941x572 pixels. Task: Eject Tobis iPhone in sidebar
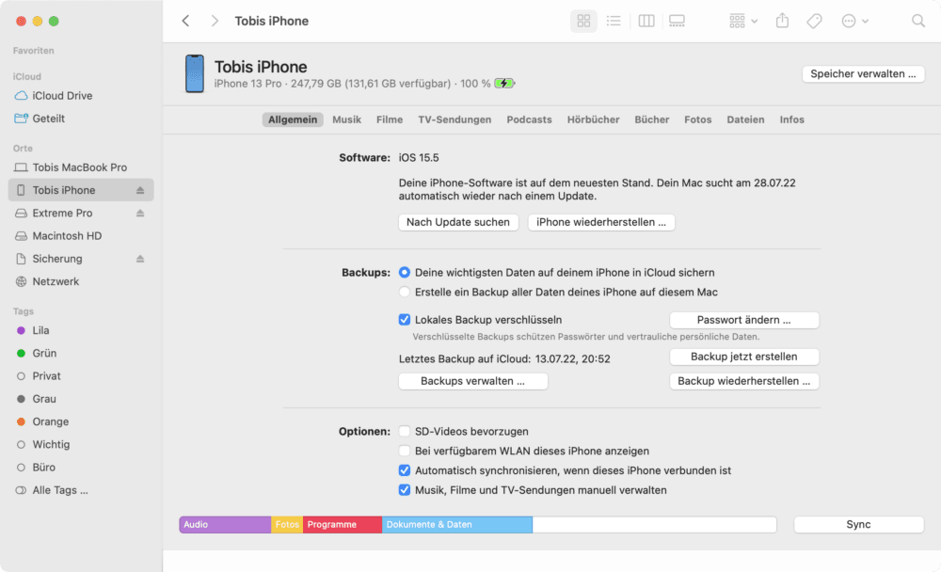(140, 190)
